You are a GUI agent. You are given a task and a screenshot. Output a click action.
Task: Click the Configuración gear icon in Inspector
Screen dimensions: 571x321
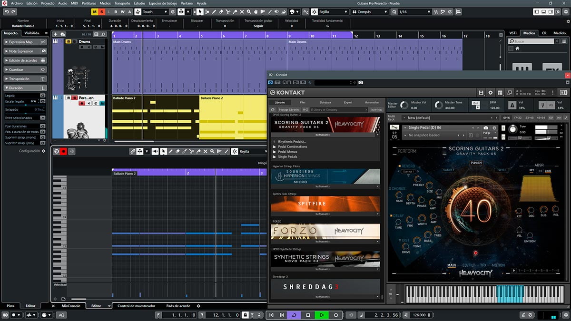[43, 151]
